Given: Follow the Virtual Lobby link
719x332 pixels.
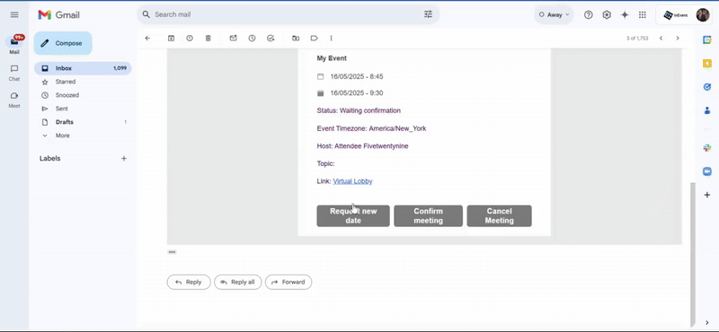Looking at the screenshot, I should (x=352, y=181).
